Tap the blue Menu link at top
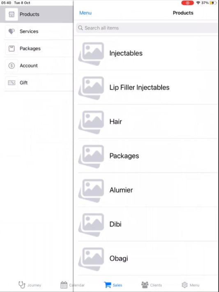 [85, 13]
